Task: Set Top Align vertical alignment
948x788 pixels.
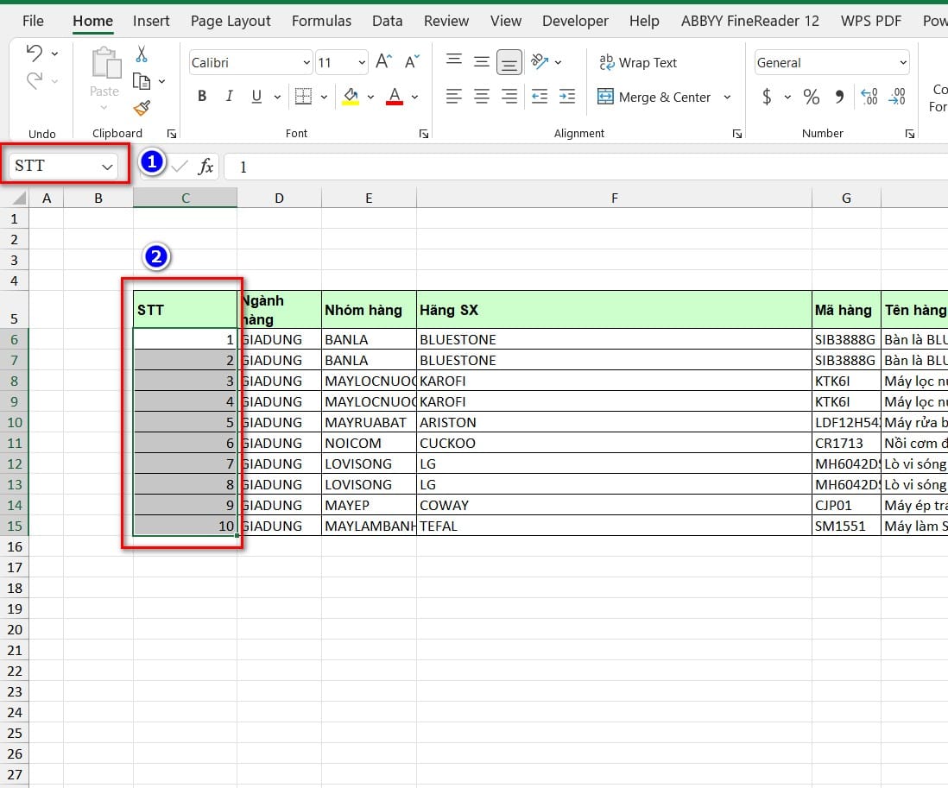Action: pos(454,61)
